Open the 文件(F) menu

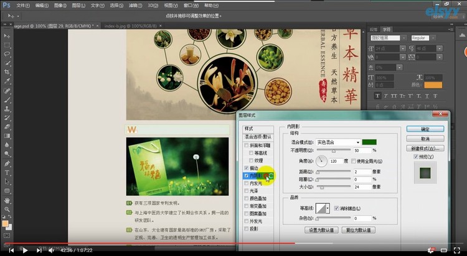pyautogui.click(x=23, y=6)
